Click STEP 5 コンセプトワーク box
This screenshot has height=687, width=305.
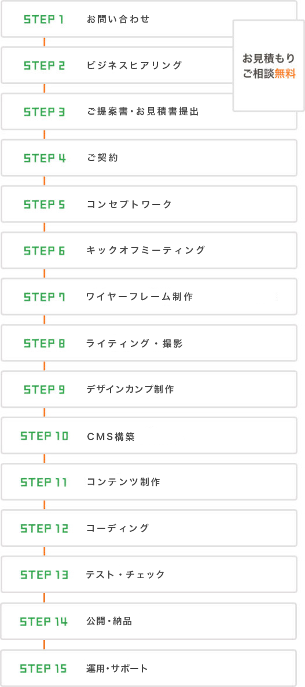pyautogui.click(x=149, y=204)
